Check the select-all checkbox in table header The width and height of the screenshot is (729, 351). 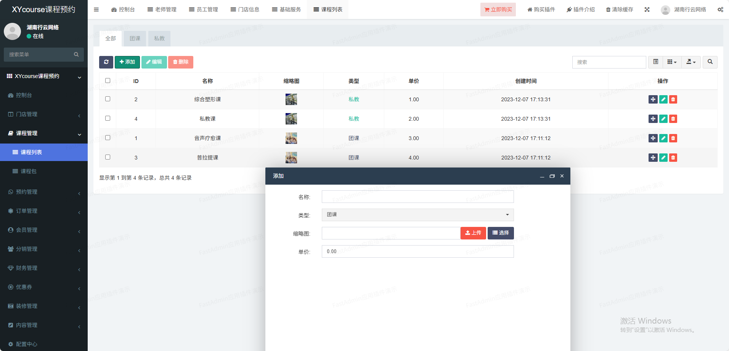click(108, 81)
